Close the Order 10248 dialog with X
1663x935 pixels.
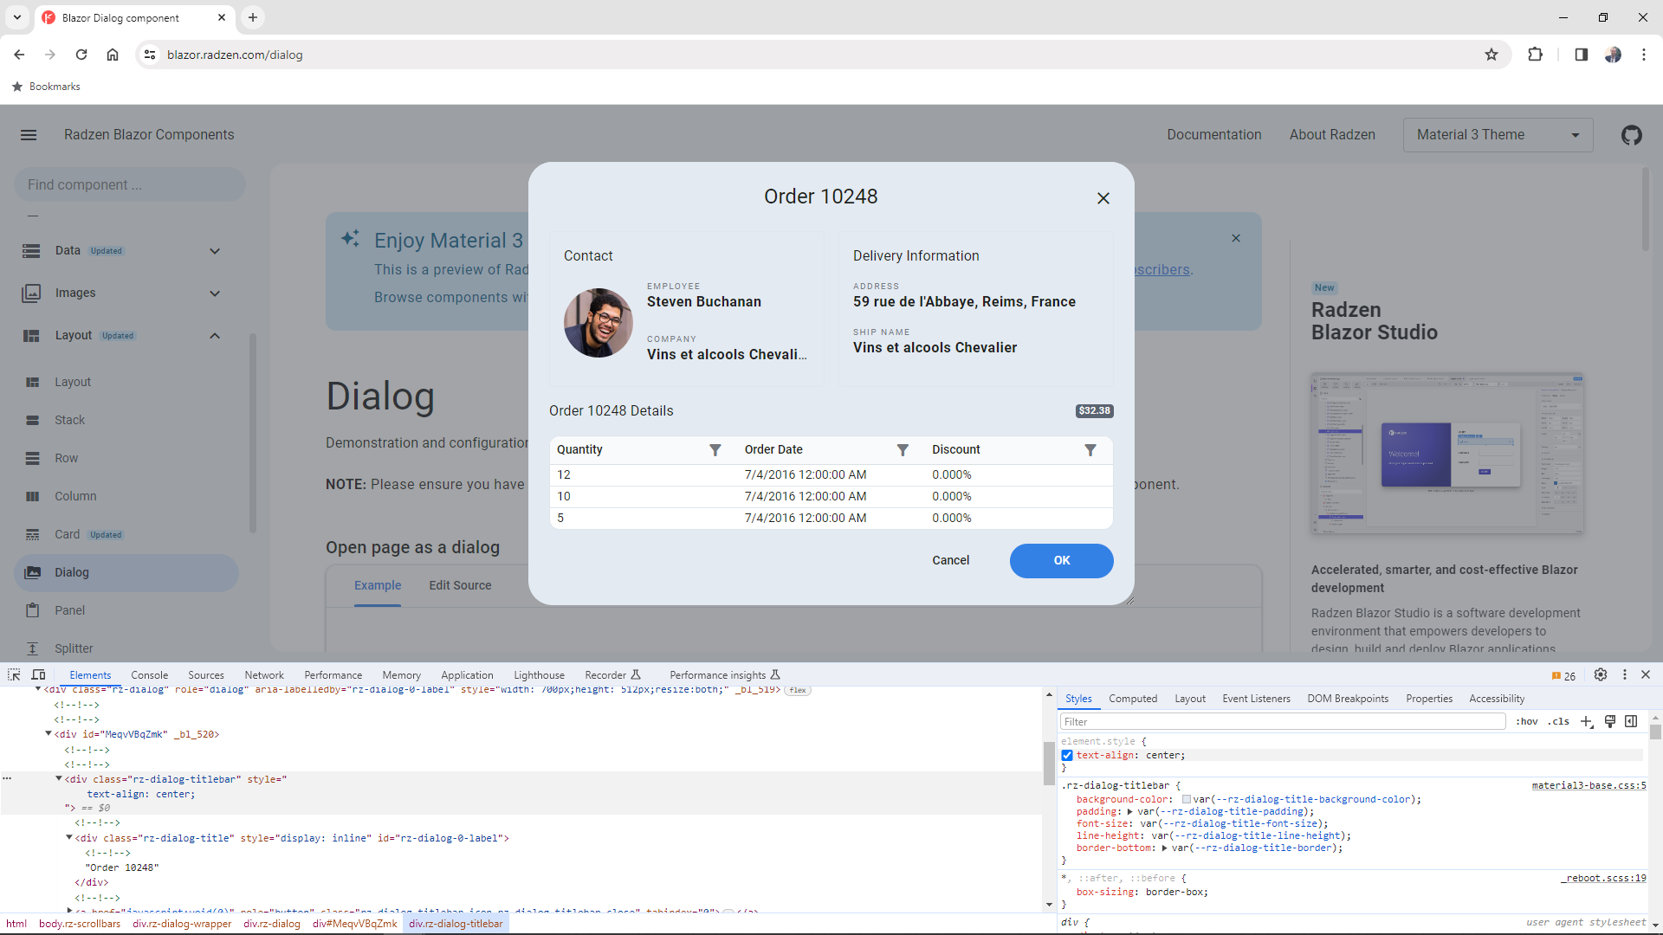pyautogui.click(x=1103, y=198)
